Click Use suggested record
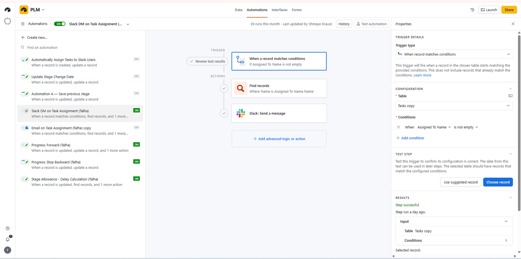521x259 pixels. (460, 182)
